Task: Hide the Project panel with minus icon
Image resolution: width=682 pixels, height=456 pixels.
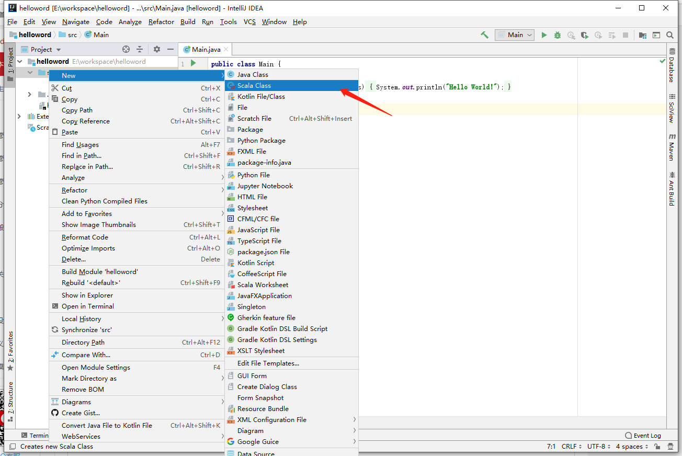Action: pos(170,49)
